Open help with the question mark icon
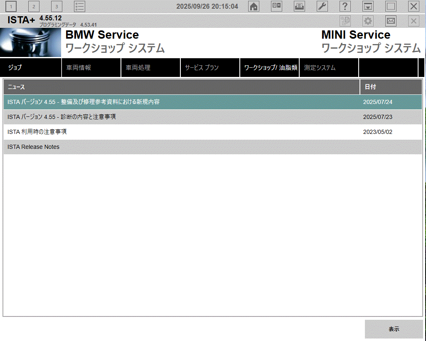Image resolution: width=426 pixels, height=341 pixels. (x=345, y=6)
